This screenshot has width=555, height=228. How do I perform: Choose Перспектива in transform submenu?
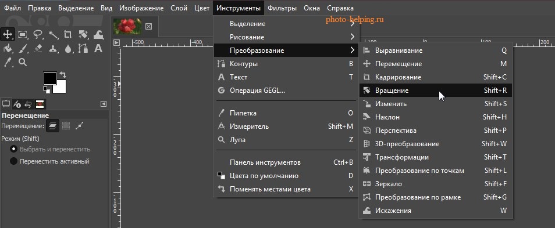click(435, 131)
